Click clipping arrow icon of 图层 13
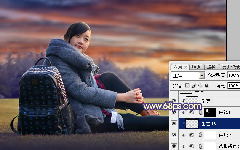Viewport: 240px width, 150px height. pyautogui.click(x=184, y=124)
